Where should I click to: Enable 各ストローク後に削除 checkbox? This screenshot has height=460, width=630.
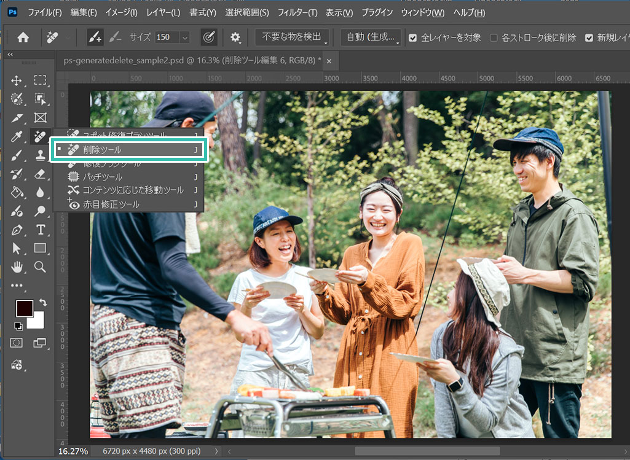coord(494,37)
